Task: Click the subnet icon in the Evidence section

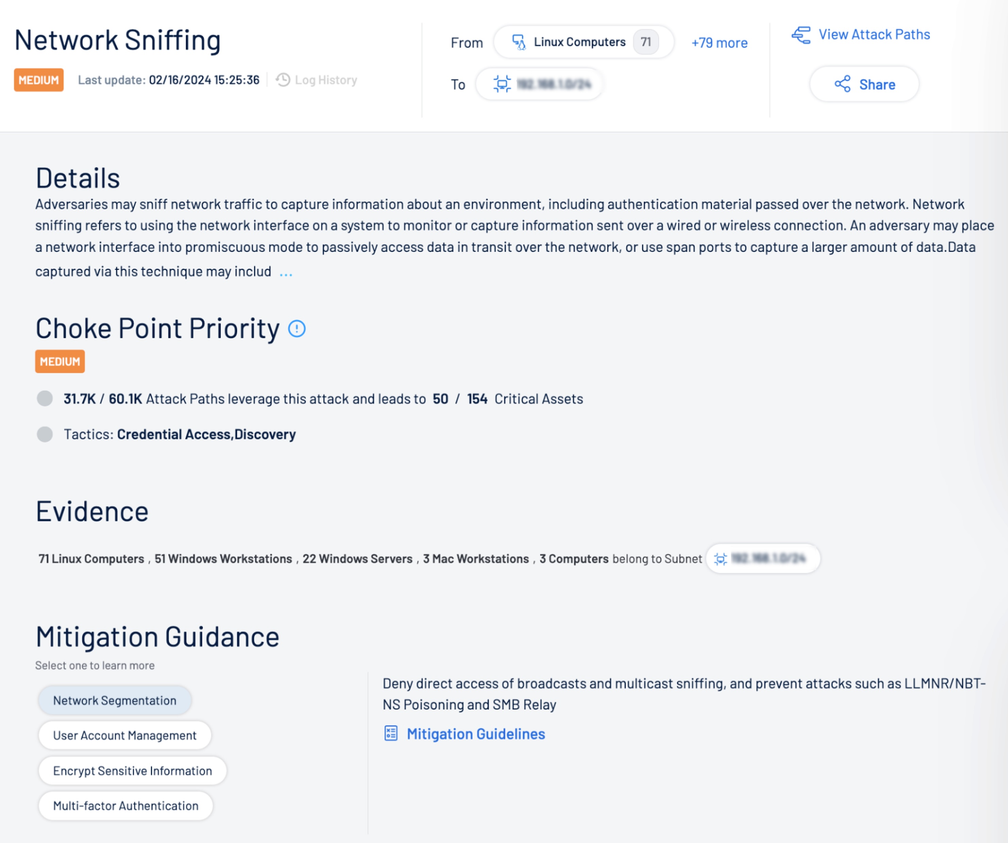Action: [720, 559]
